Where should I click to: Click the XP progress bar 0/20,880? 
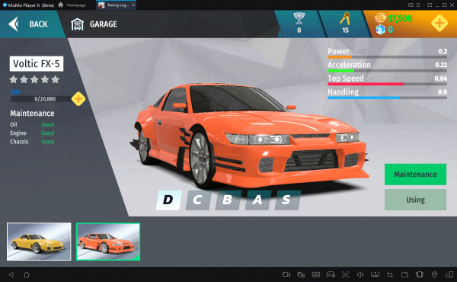41,99
